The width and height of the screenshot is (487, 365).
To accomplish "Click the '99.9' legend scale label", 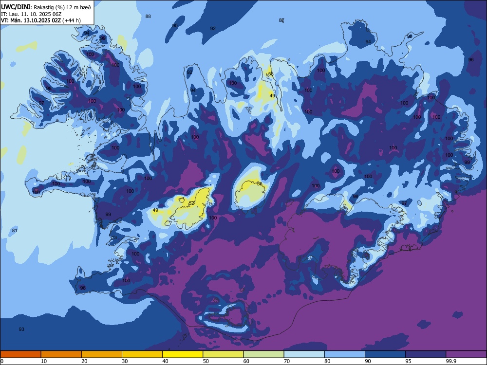I will click(451, 361).
